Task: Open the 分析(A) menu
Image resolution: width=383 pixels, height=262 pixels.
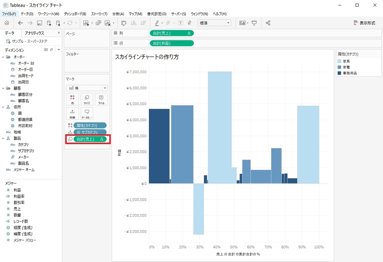Action: pos(118,14)
